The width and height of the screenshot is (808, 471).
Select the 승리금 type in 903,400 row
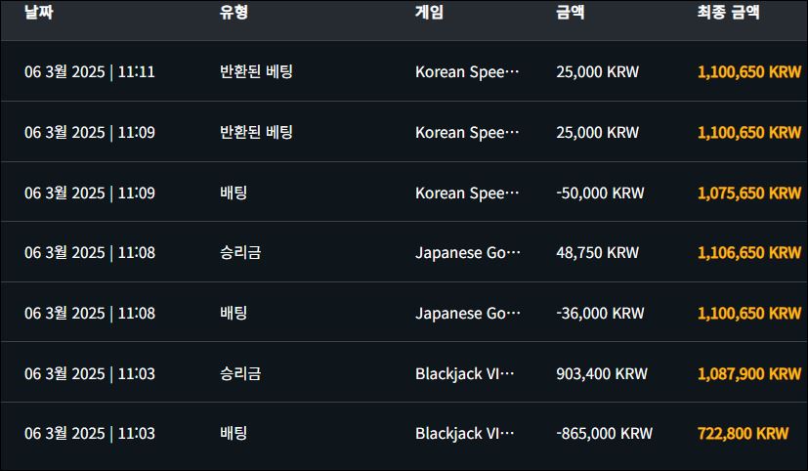pos(240,374)
